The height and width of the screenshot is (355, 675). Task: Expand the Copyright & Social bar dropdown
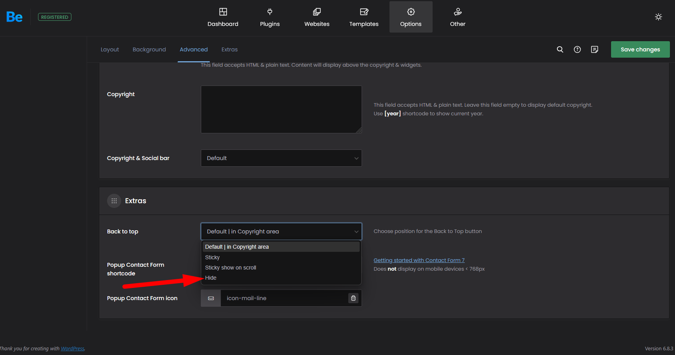(281, 158)
